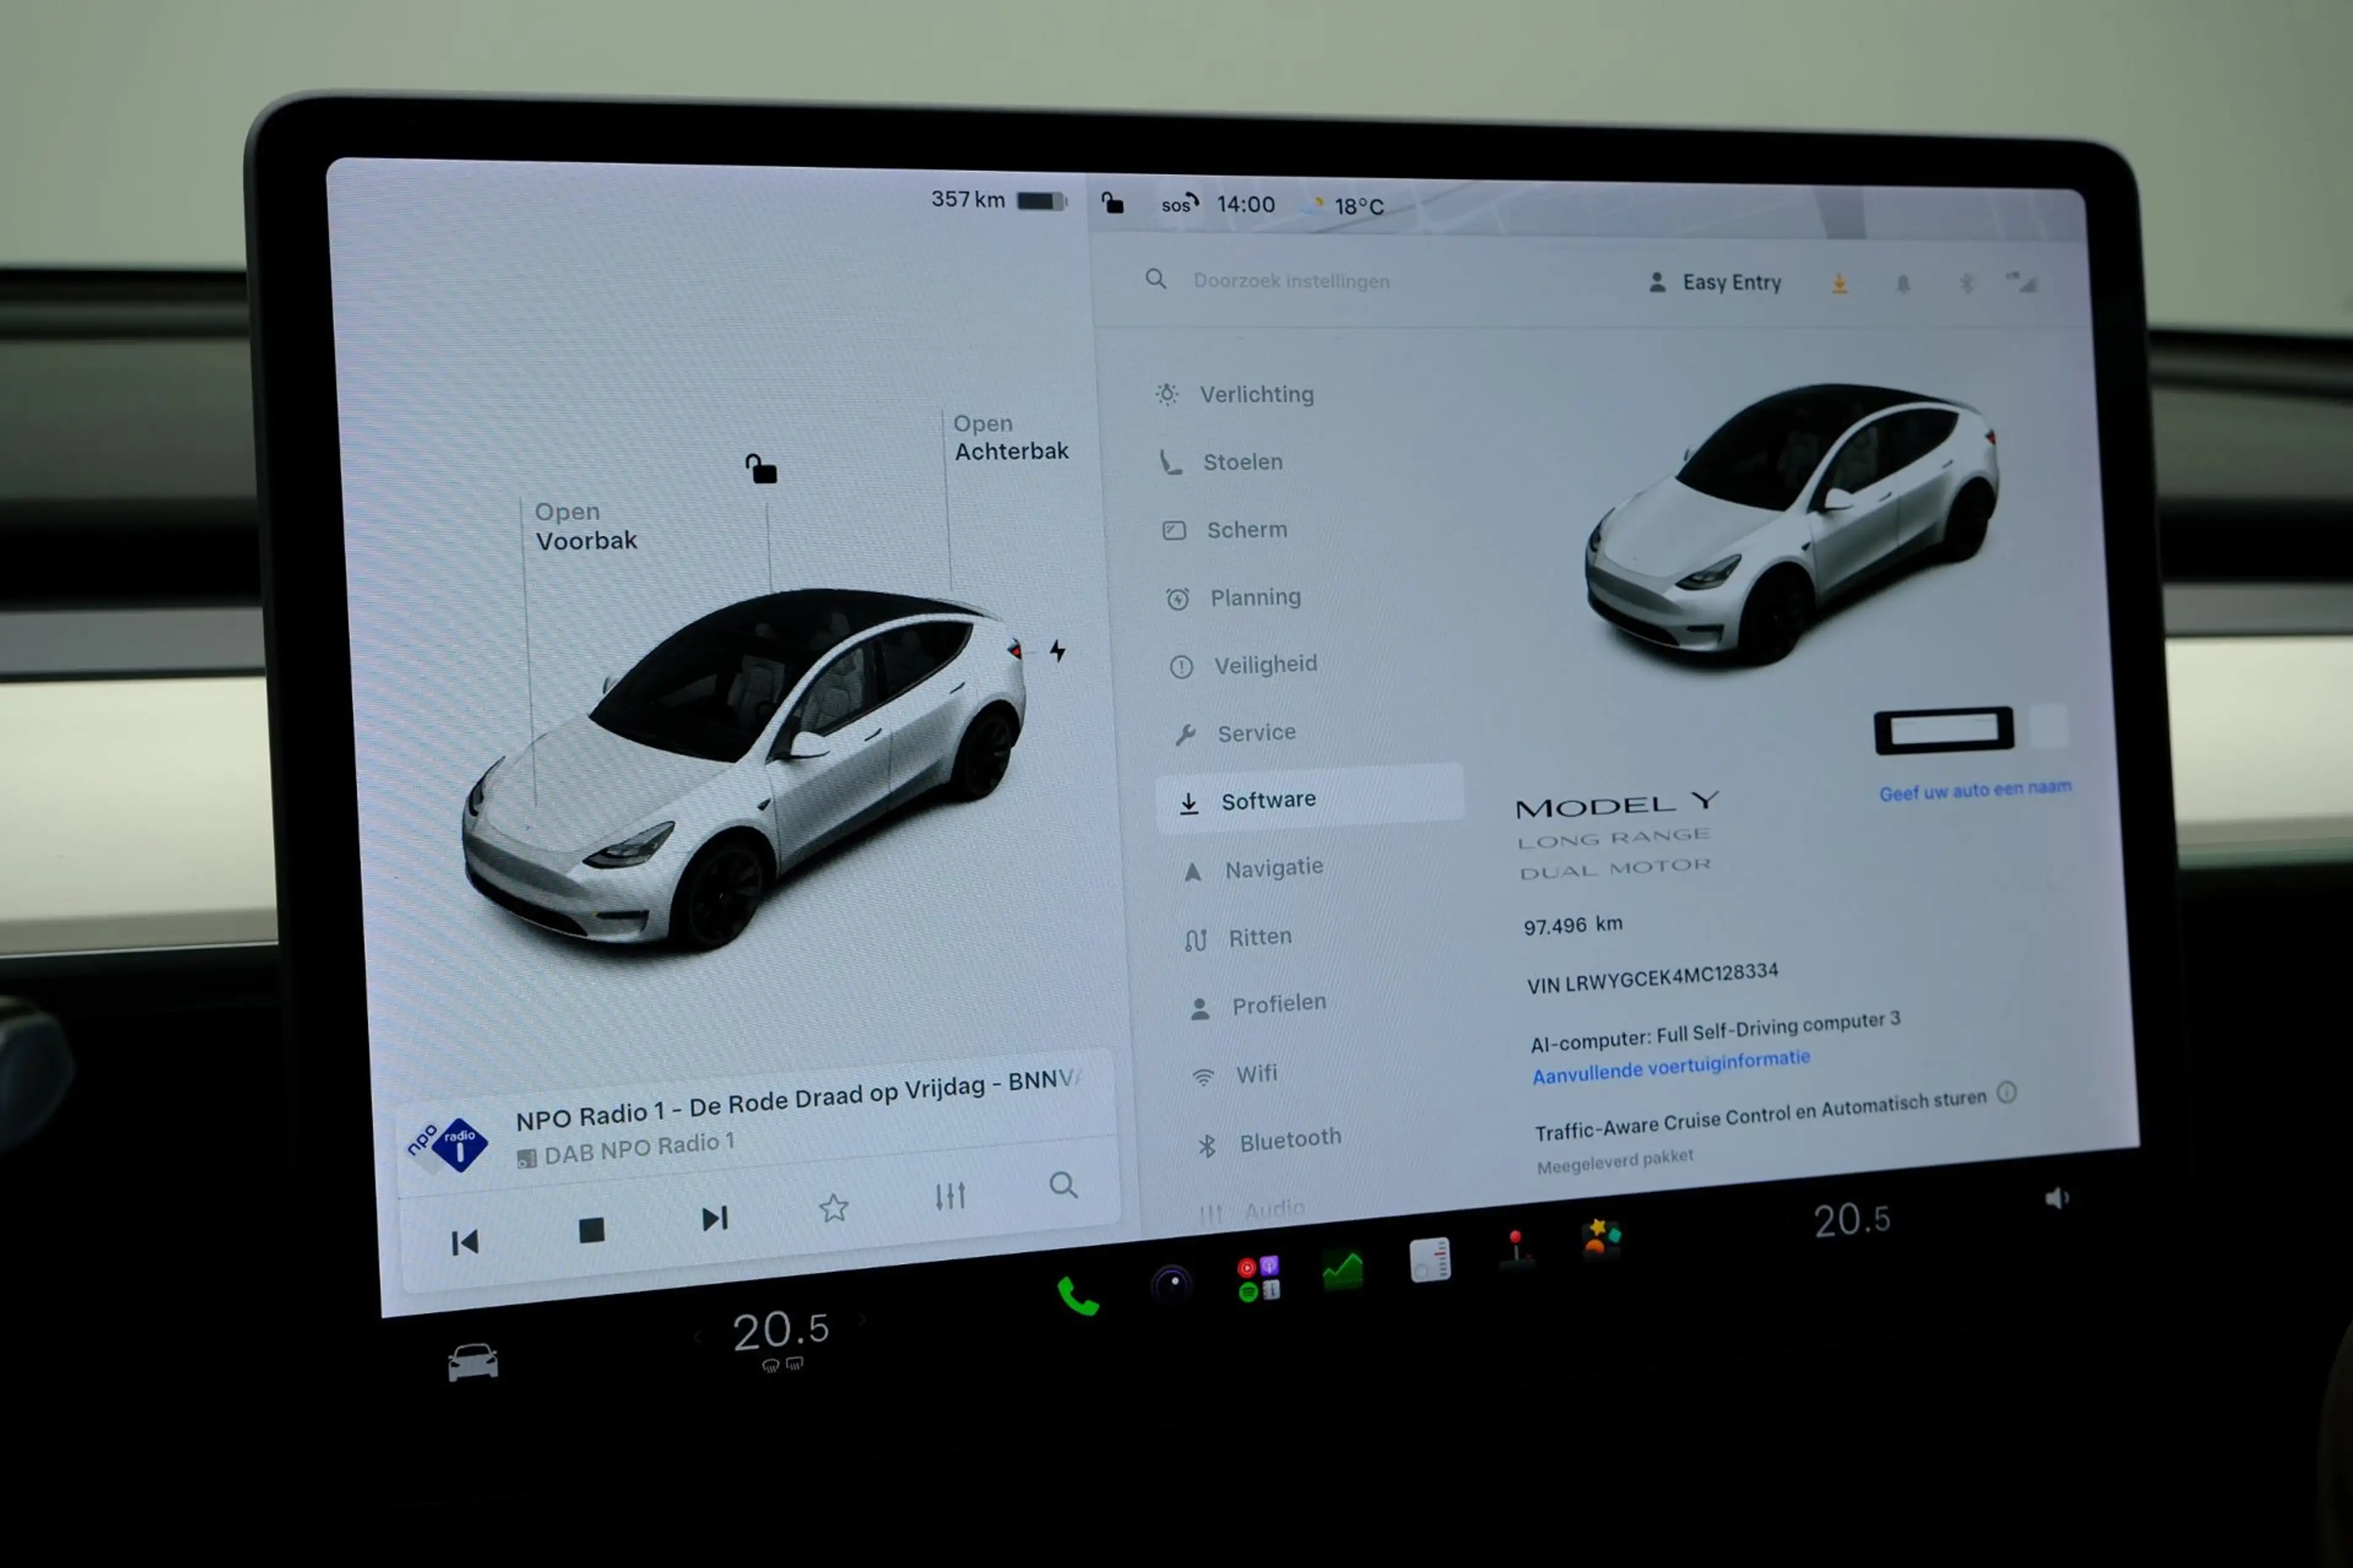Toggle the unlock icon above the car

coord(761,468)
